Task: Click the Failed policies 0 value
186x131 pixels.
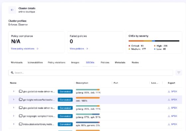Action: pyautogui.click(x=71, y=41)
